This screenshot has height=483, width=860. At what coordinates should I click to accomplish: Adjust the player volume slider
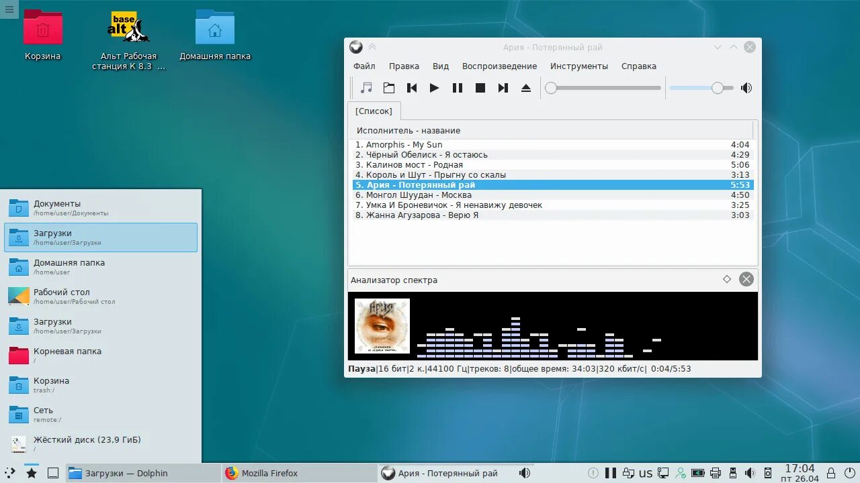[x=701, y=88]
